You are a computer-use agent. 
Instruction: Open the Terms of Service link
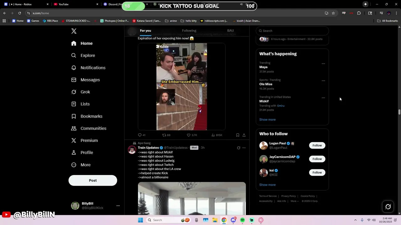268,196
